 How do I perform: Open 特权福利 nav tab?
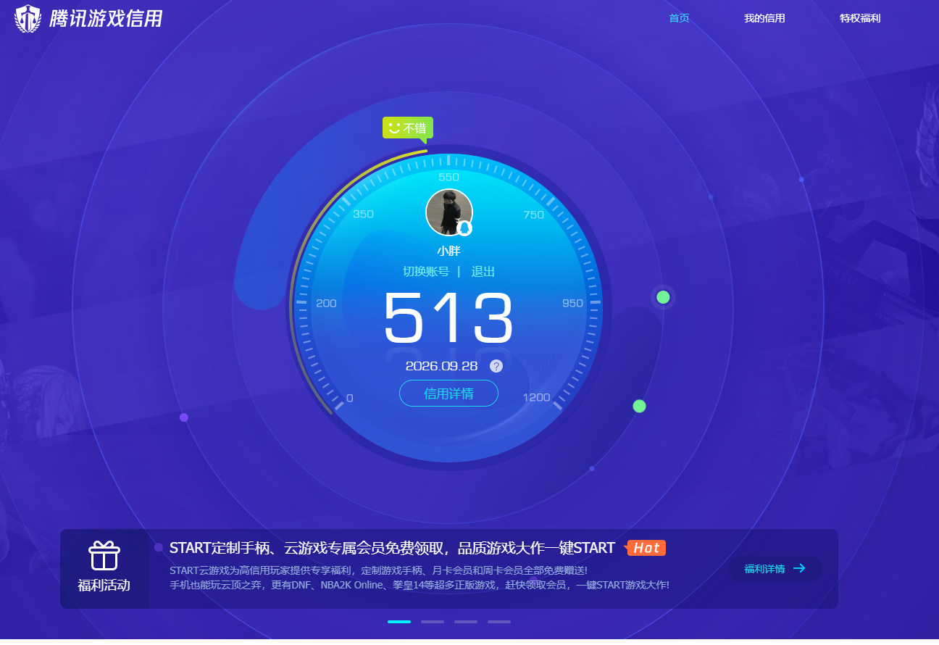pos(860,19)
